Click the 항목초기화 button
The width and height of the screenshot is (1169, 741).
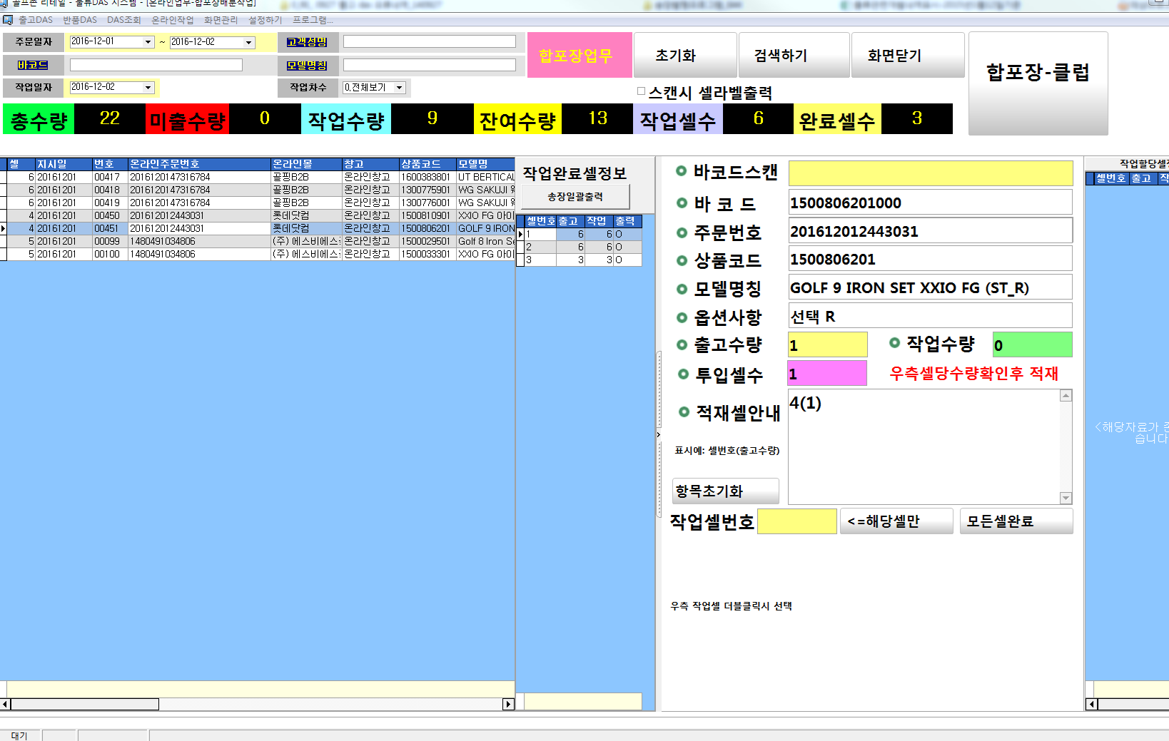tap(725, 491)
